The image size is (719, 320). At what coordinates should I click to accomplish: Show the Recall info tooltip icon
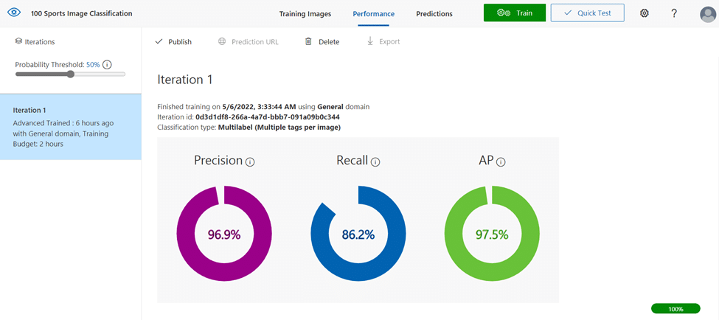tap(375, 161)
